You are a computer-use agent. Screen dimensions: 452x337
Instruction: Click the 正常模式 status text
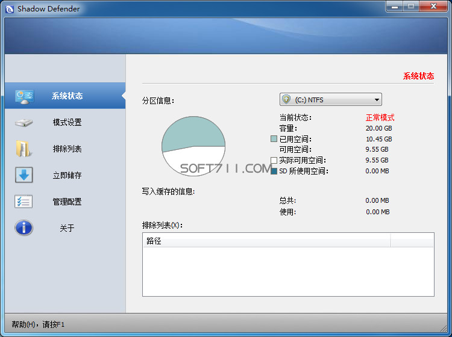[x=380, y=117]
